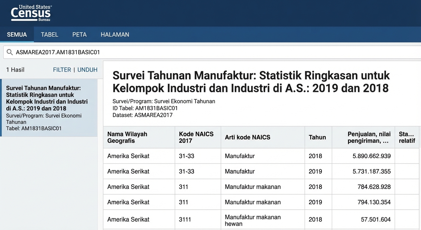Select the cell with value 5.890.662.939

click(x=371, y=156)
